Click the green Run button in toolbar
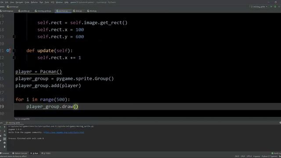The width and height of the screenshot is (281, 158). click(271, 7)
